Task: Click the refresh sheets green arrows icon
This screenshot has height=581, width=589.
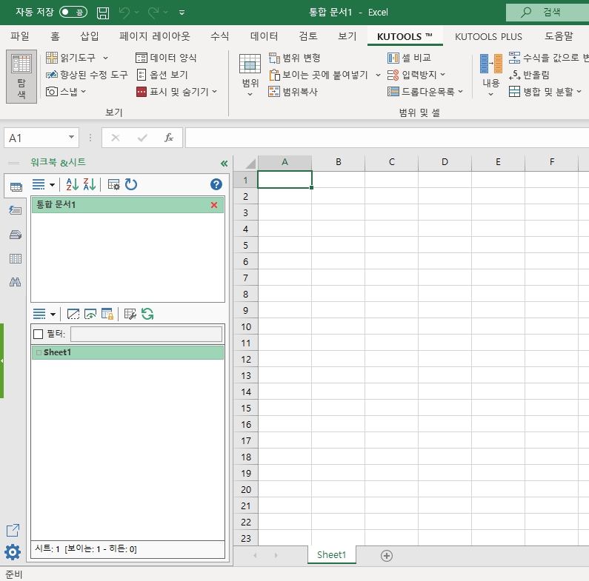Action: tap(147, 314)
